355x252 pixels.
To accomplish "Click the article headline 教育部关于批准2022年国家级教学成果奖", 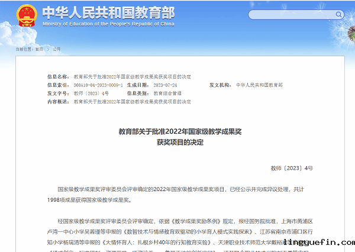I will (180, 131).
